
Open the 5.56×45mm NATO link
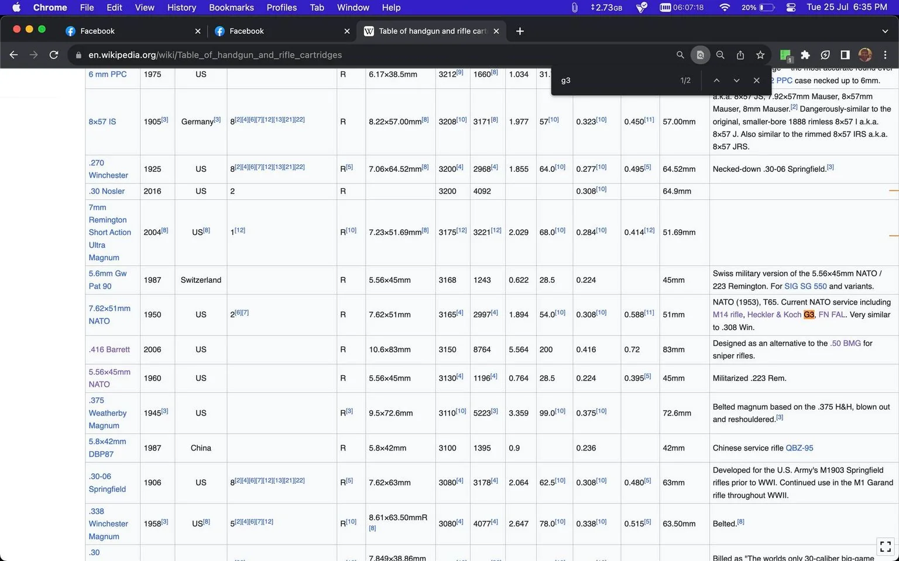[x=109, y=378]
